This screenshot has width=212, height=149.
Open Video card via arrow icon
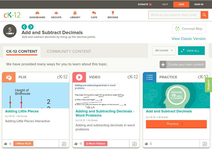pos(134,144)
